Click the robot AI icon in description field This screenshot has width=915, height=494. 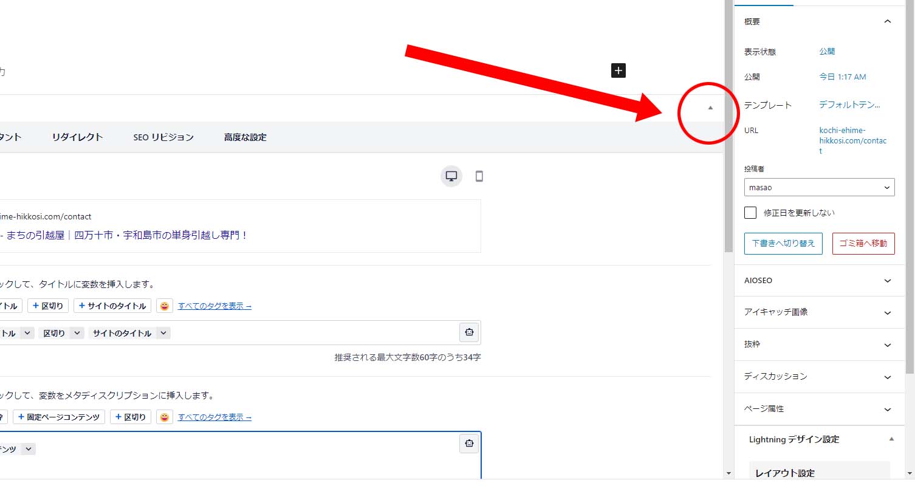(469, 444)
